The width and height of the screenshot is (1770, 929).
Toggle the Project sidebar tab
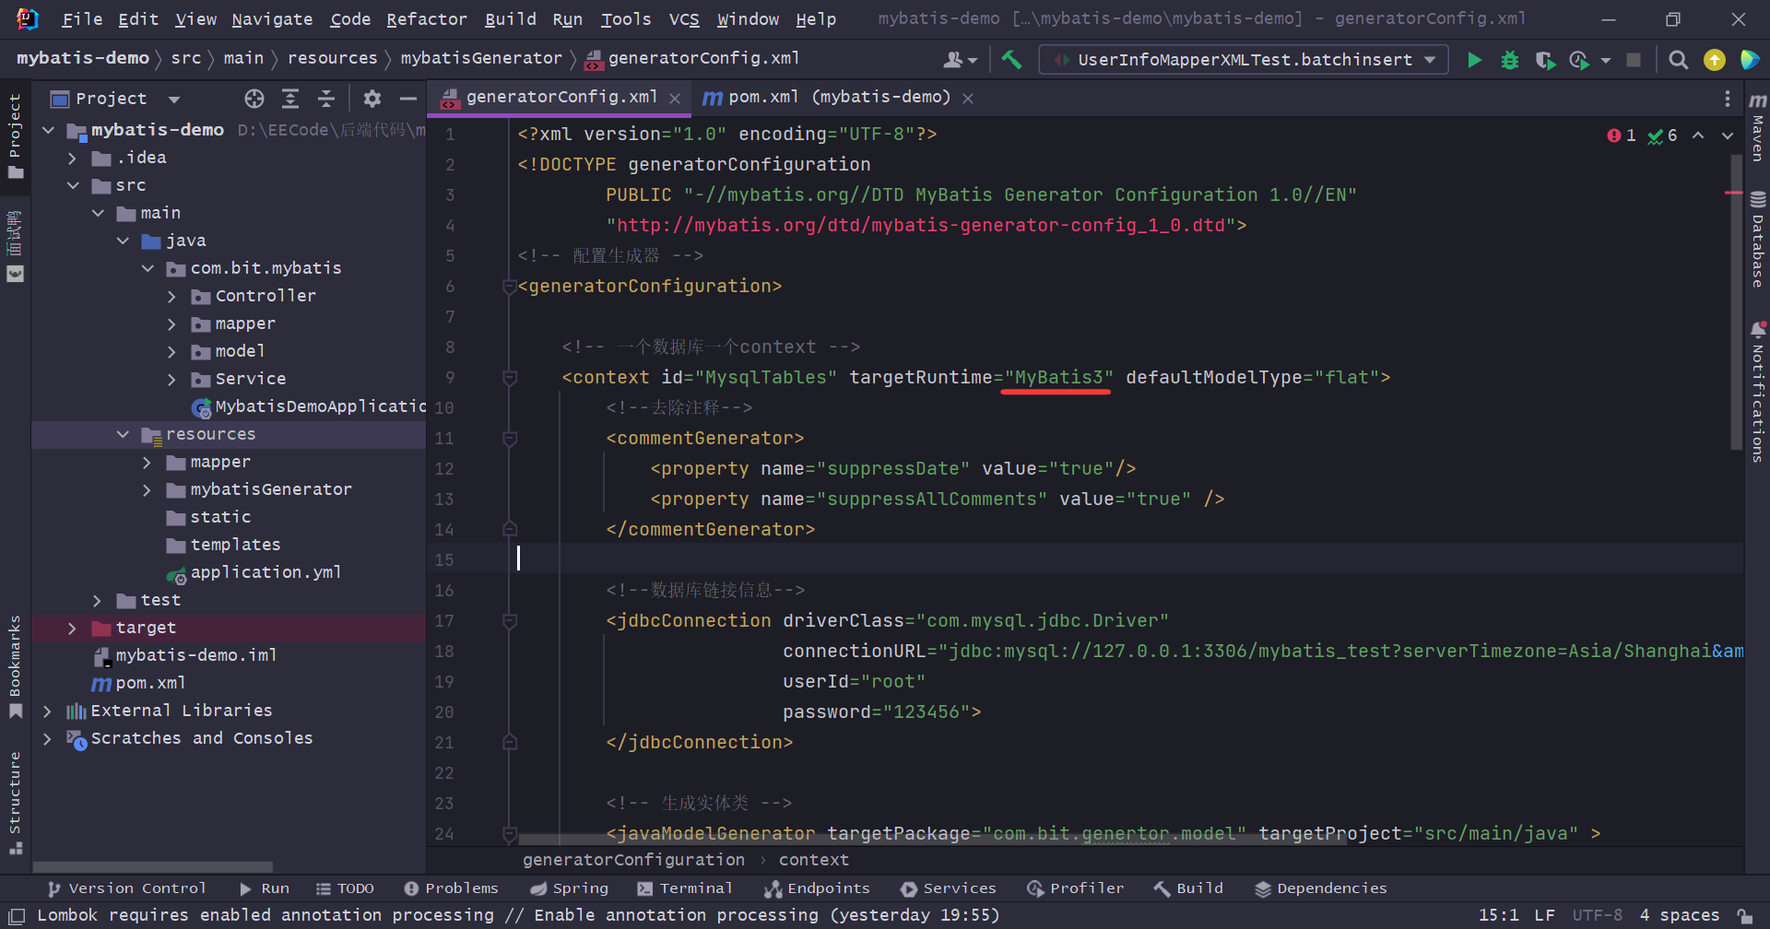coord(15,136)
